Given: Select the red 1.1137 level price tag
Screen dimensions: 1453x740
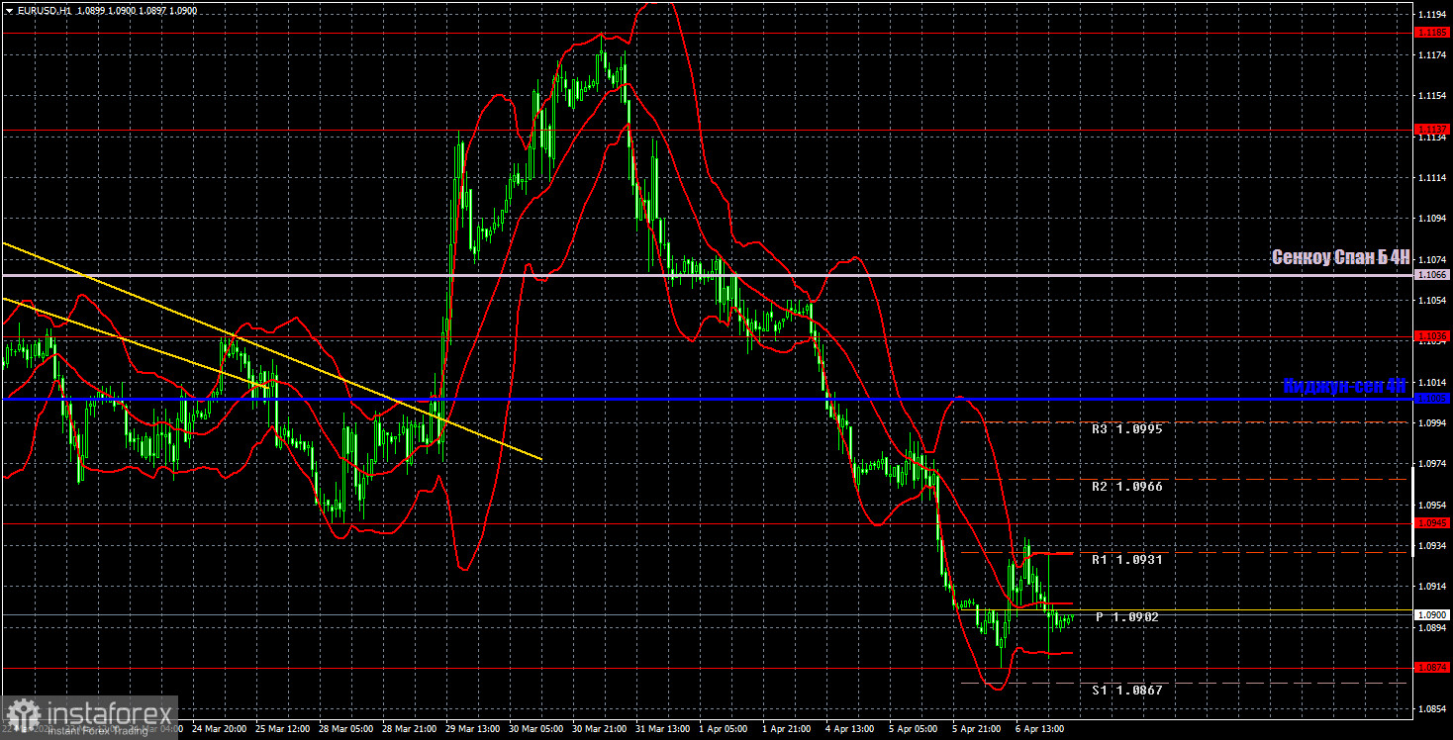Looking at the screenshot, I should [x=1432, y=129].
